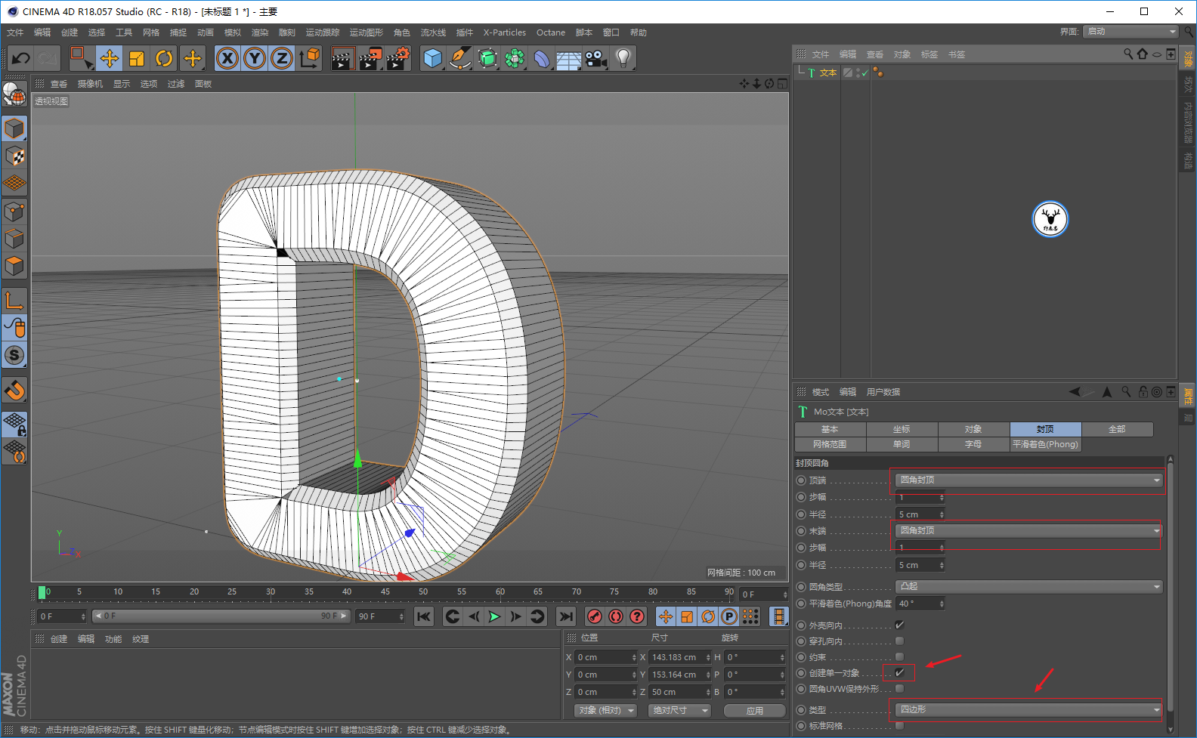Open the 渲染 menu in the main menu bar

(x=260, y=32)
